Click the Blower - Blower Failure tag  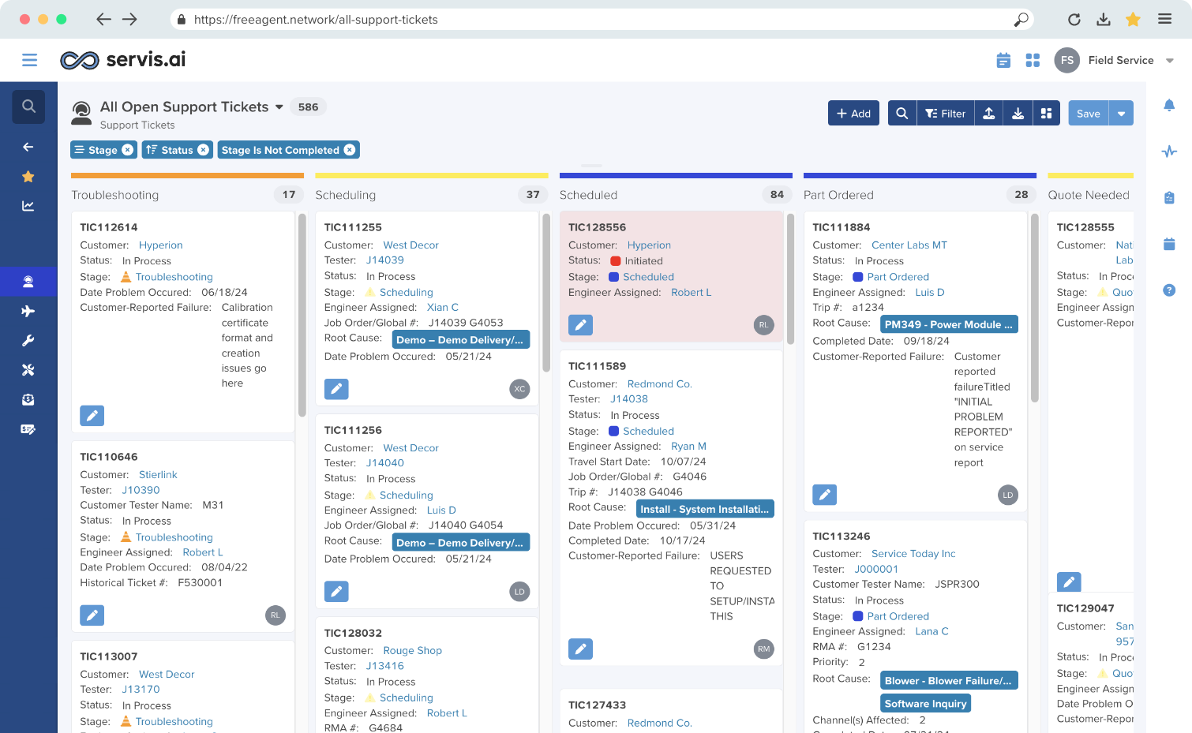click(x=949, y=680)
